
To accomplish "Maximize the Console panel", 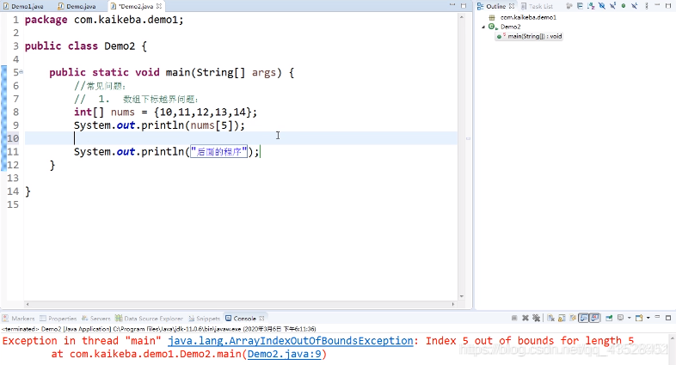I will 668,318.
